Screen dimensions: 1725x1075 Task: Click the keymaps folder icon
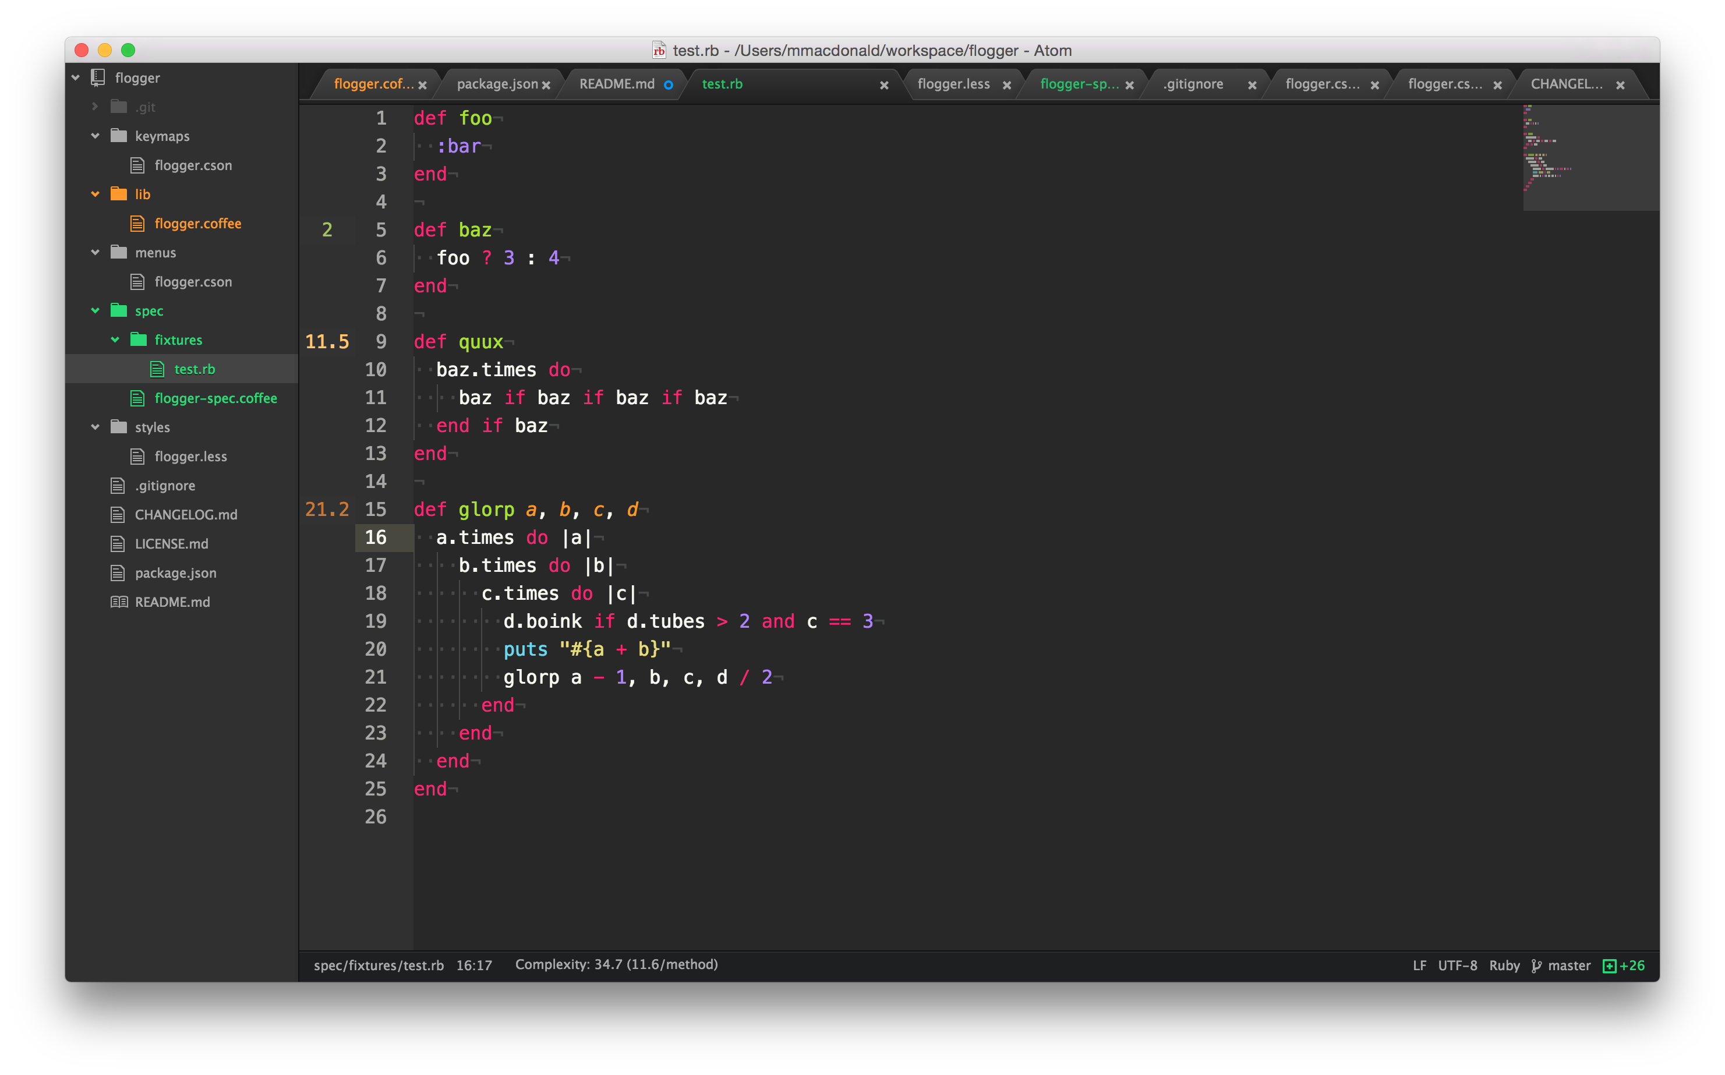point(119,136)
